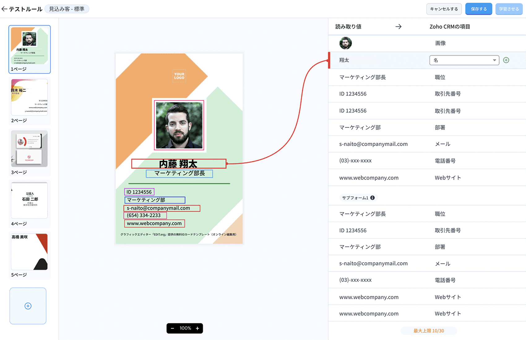Screen dimensions: 526x340
Task: Click the 部署 field in subform section
Action: pos(440,247)
